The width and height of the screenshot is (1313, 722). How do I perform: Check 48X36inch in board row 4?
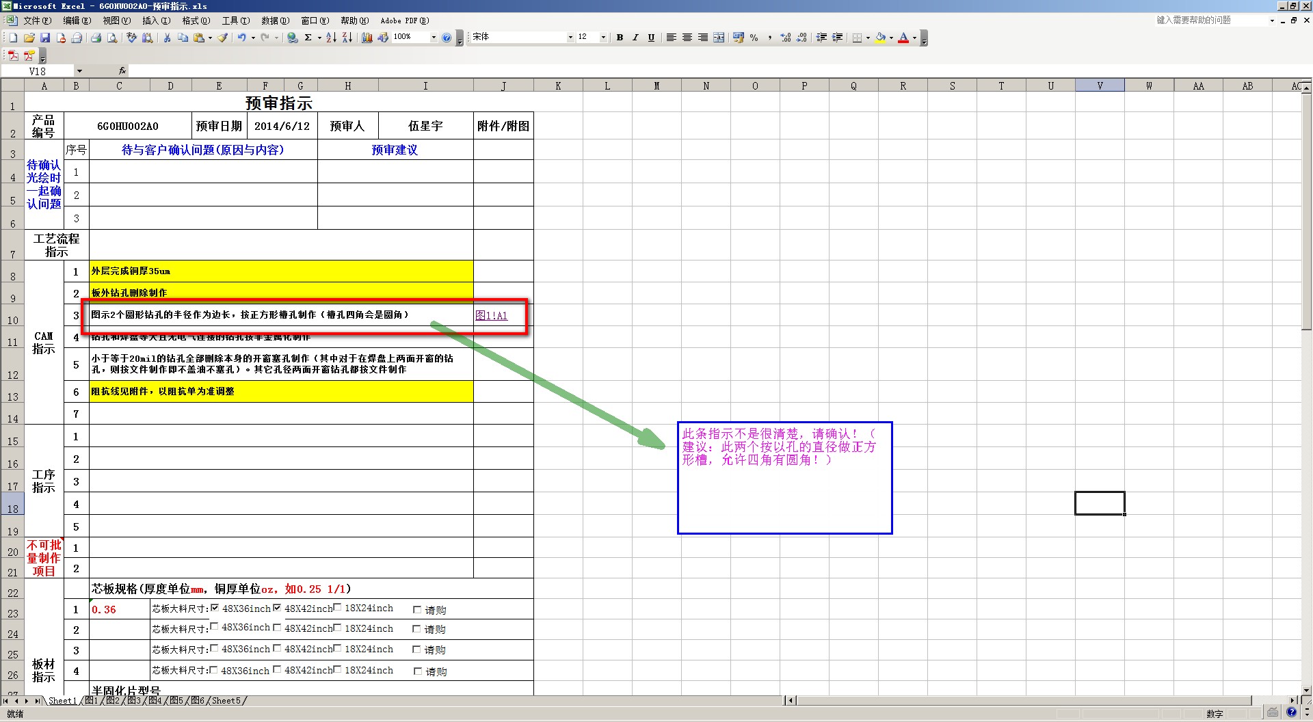[214, 669]
